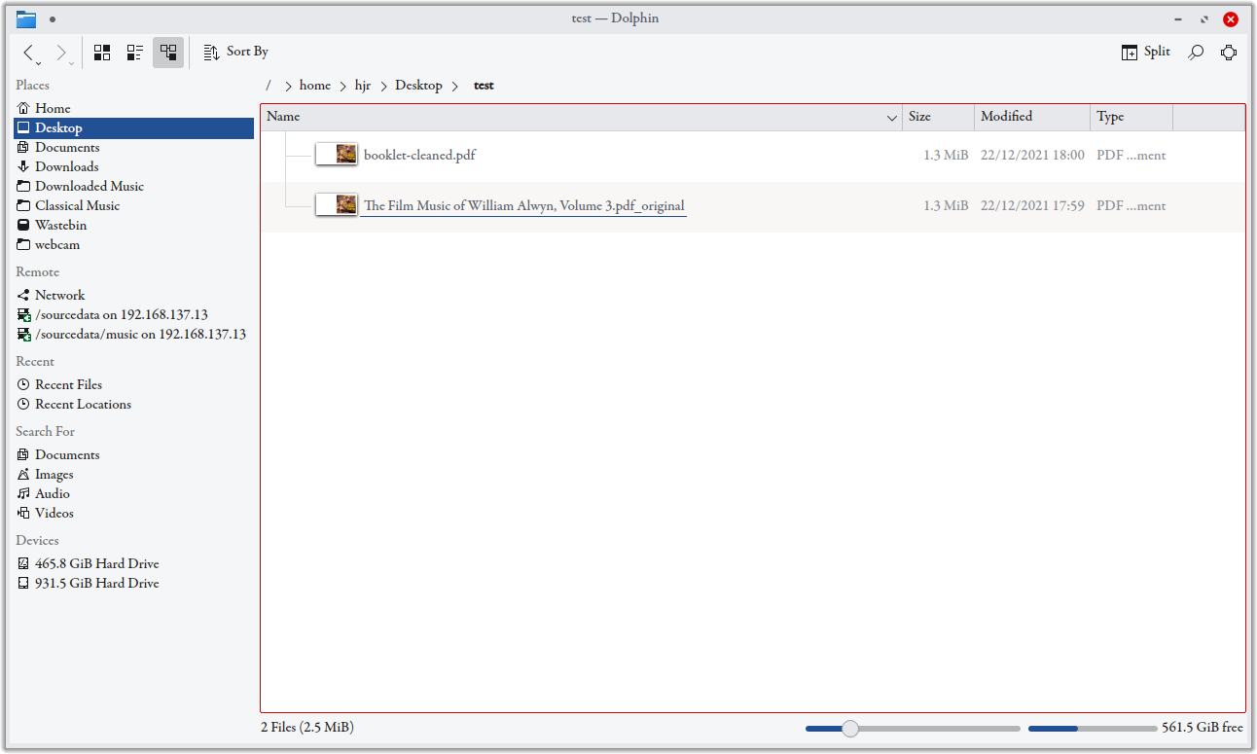This screenshot has height=754, width=1257.
Task: Open the William Alwyn pdf_original file link
Action: [x=523, y=205]
